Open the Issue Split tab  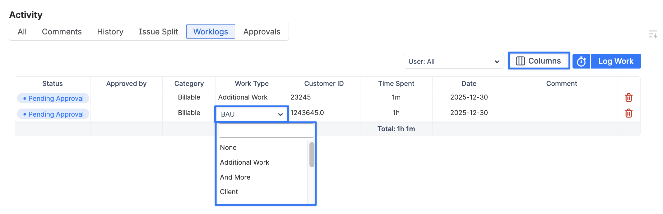point(158,32)
